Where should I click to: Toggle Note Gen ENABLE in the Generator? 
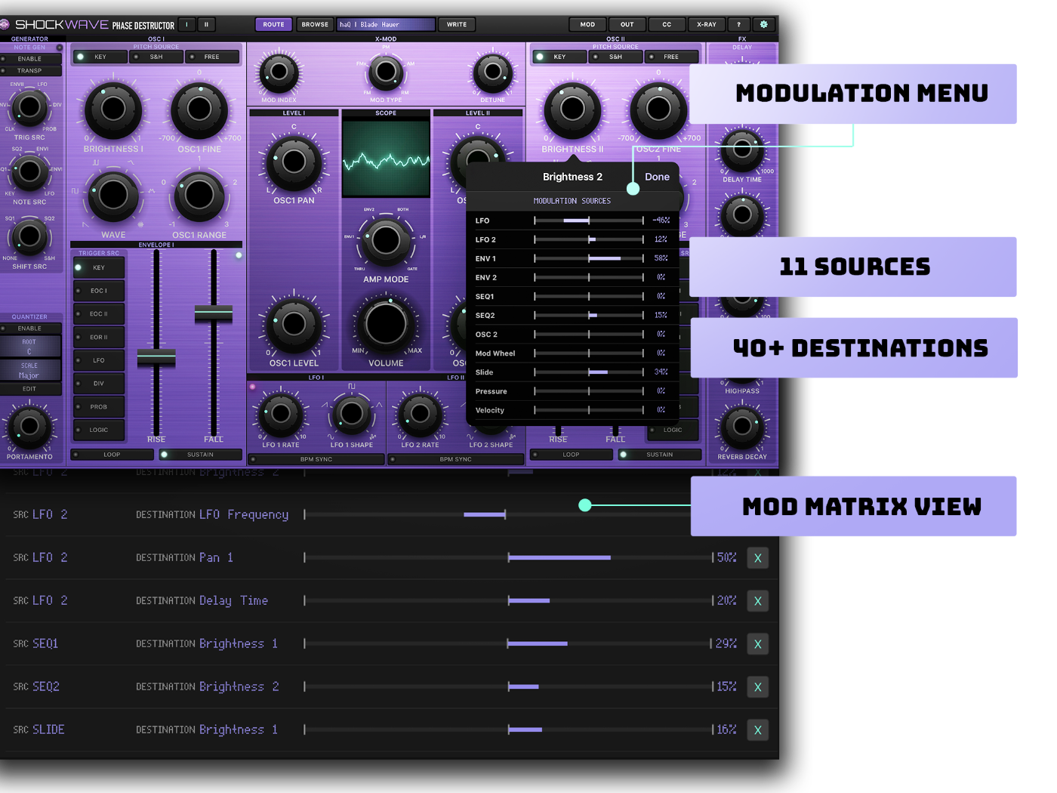tap(31, 58)
